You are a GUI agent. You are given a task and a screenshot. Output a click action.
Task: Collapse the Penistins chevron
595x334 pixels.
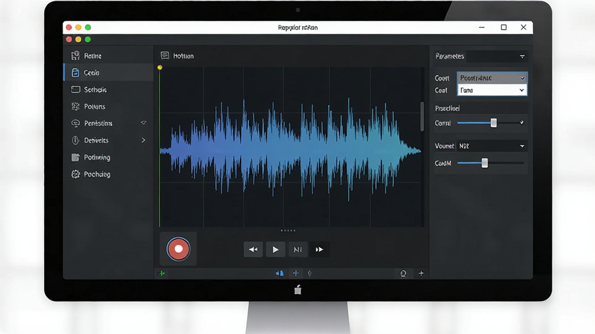144,123
